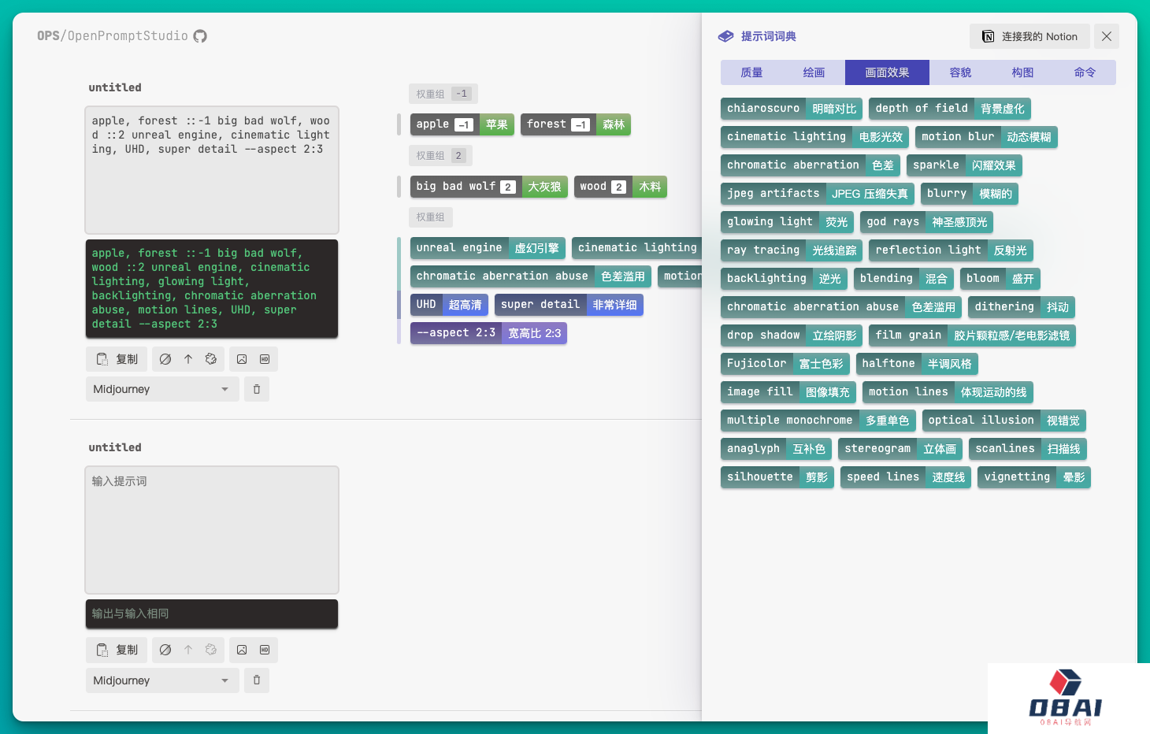Delete the first prompt with trash icon
Viewport: 1150px width, 734px height.
pyautogui.click(x=257, y=389)
